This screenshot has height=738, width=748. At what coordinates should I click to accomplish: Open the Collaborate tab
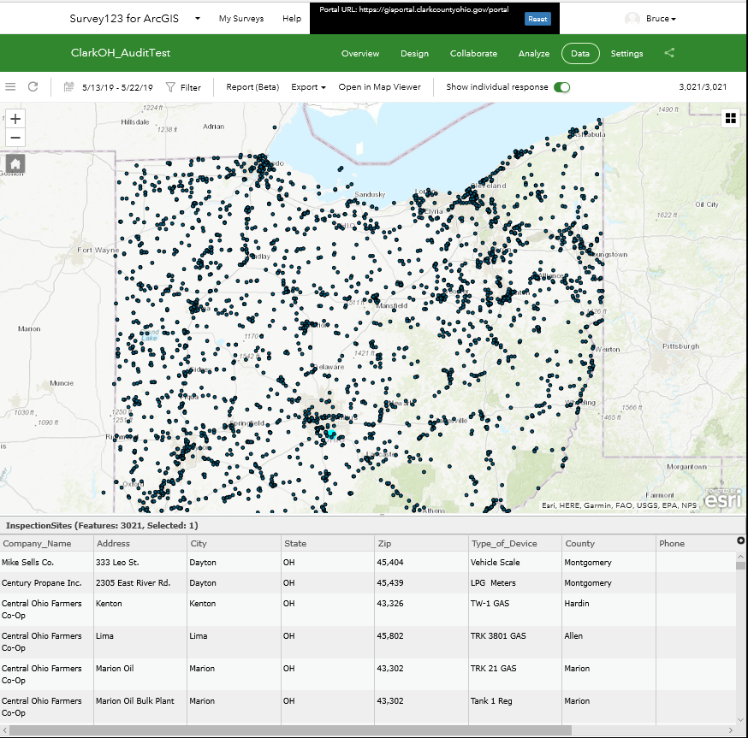tap(473, 53)
